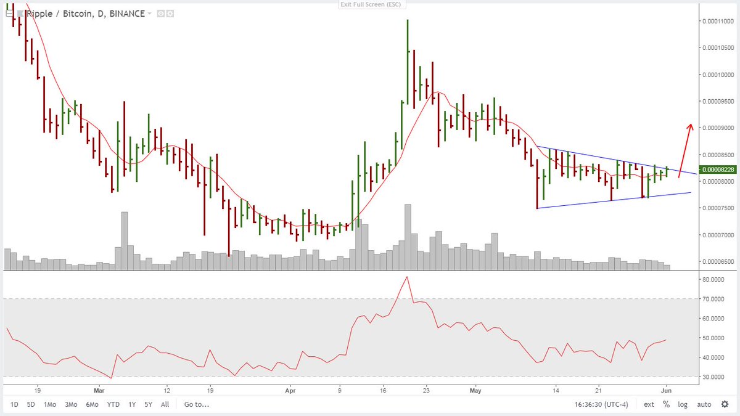Click the tallest volume bar in March
This screenshot has width=740, height=416.
point(124,240)
